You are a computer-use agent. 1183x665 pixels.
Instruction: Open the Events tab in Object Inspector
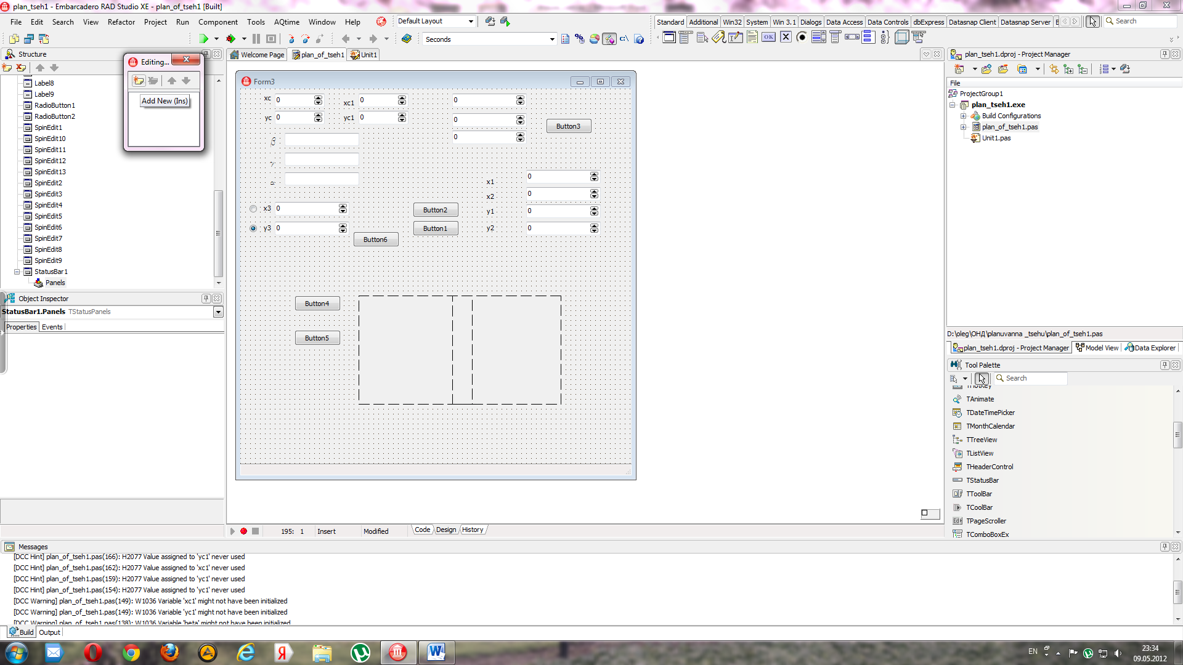tap(52, 327)
